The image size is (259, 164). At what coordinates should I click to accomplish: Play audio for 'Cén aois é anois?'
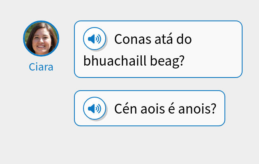click(x=95, y=108)
